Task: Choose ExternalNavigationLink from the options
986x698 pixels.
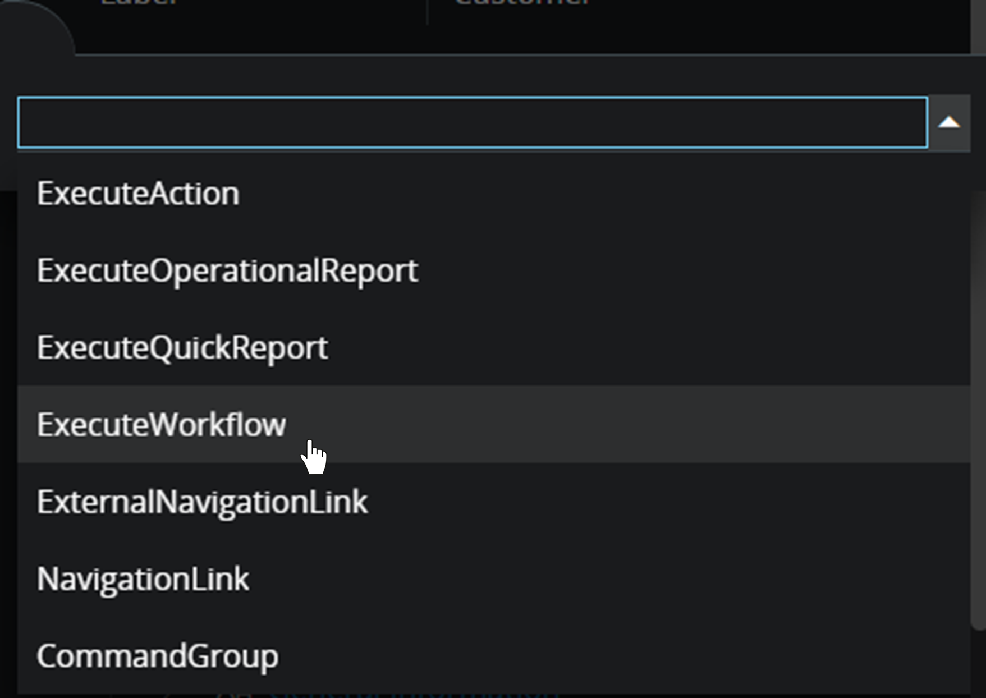Action: click(x=202, y=502)
